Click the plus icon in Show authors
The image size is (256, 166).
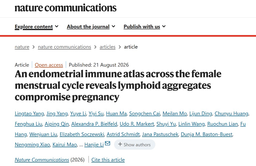(120, 144)
